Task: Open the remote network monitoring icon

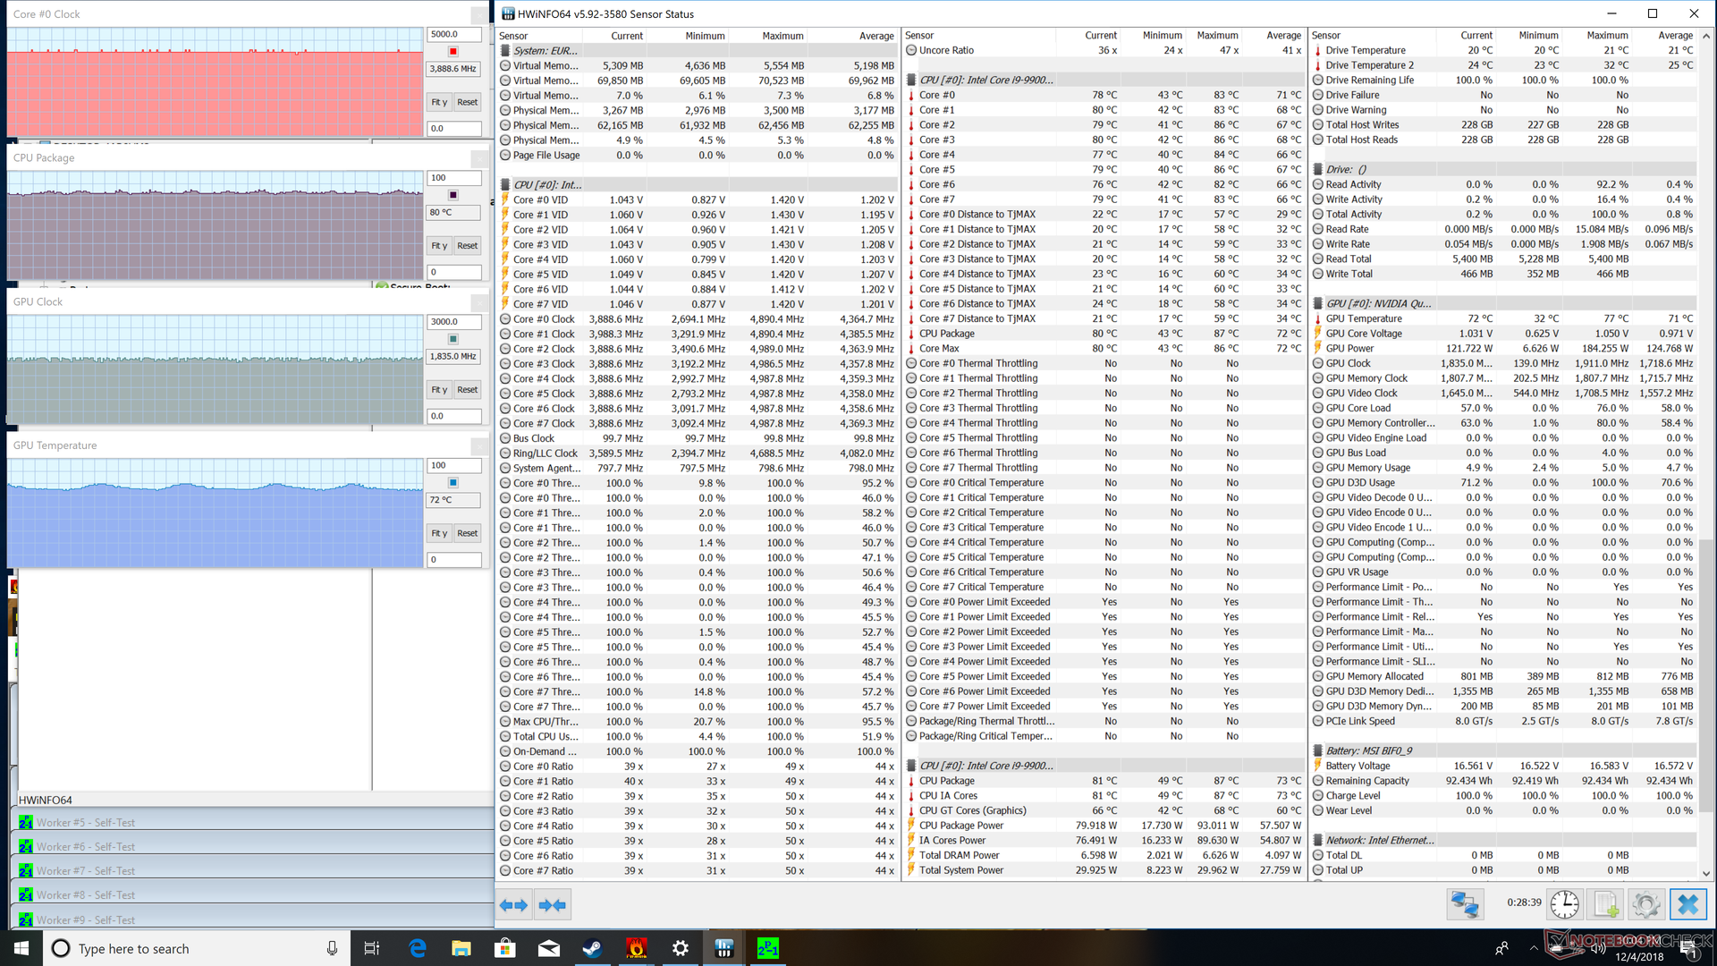Action: coord(1464,905)
